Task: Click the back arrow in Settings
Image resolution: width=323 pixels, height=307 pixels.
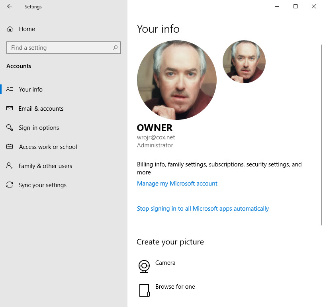Action: point(10,6)
